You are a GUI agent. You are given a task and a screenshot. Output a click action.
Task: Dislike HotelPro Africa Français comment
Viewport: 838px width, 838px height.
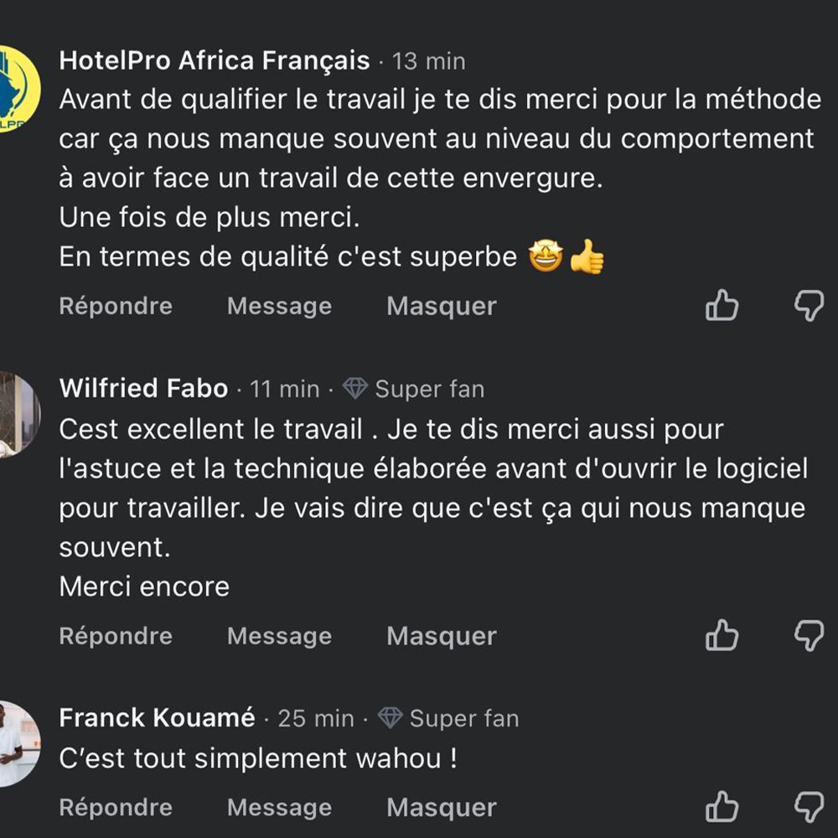pyautogui.click(x=809, y=307)
